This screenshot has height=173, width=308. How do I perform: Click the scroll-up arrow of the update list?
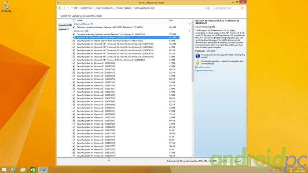193,20
